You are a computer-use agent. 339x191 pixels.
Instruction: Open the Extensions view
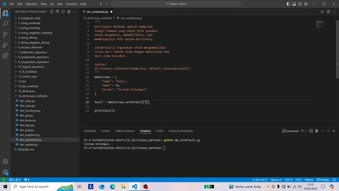5,56
